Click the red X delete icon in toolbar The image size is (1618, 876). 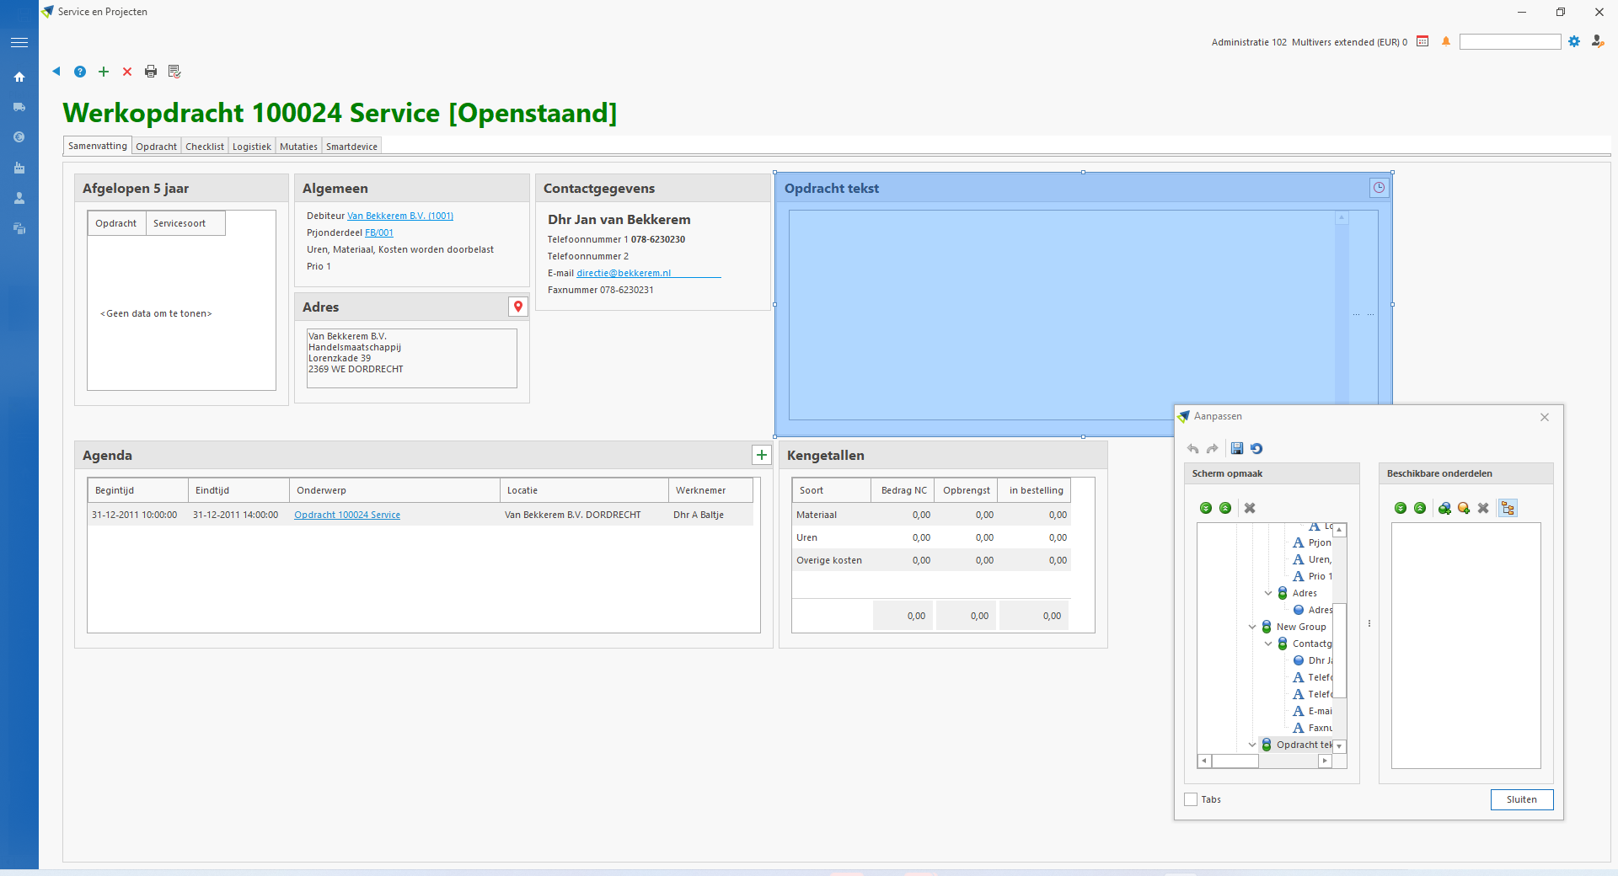(127, 72)
